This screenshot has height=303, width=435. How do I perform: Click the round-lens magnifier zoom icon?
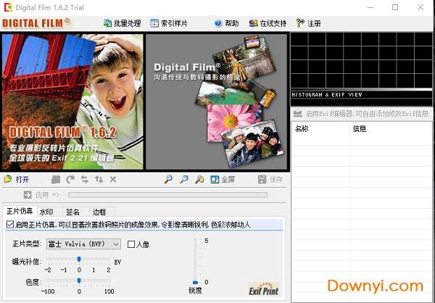tap(168, 180)
